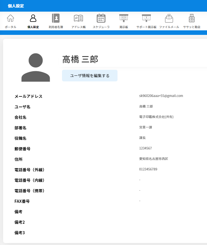The width and height of the screenshot is (207, 245).
Task: Click the 個人設定 page title
Action: point(16,6)
